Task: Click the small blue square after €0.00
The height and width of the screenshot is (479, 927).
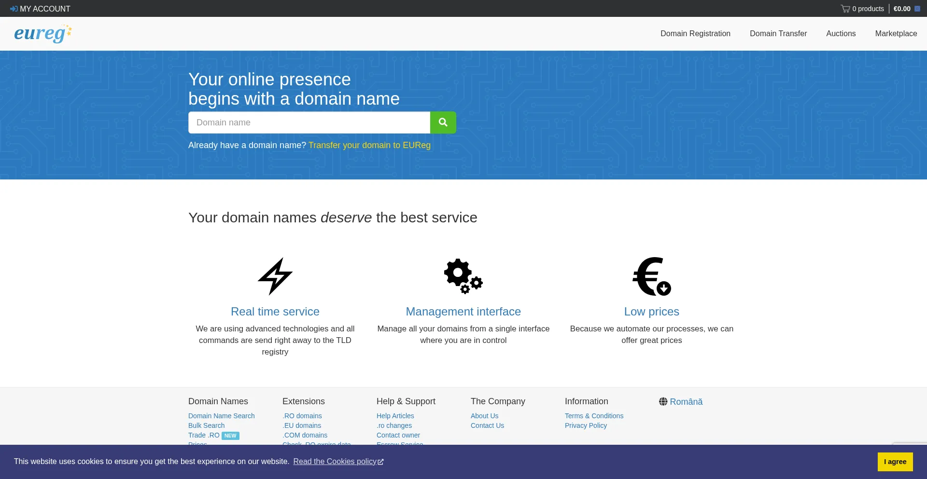Action: (917, 9)
